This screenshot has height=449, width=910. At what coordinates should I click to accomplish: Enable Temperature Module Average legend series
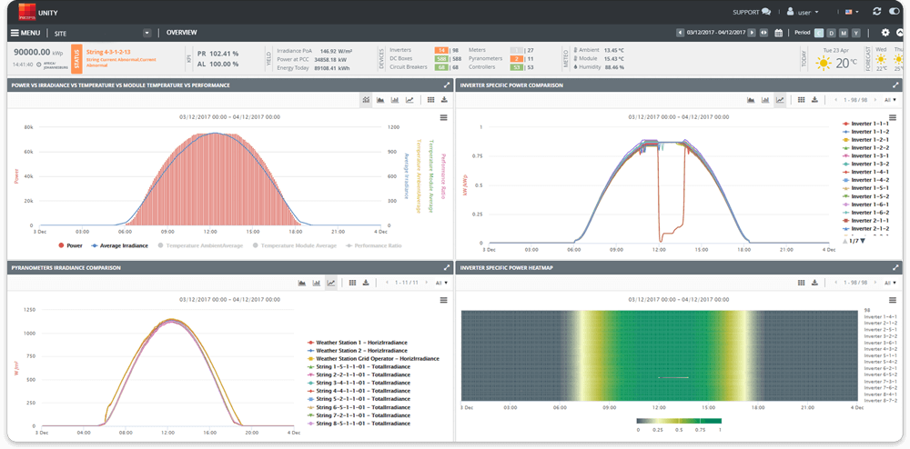295,245
